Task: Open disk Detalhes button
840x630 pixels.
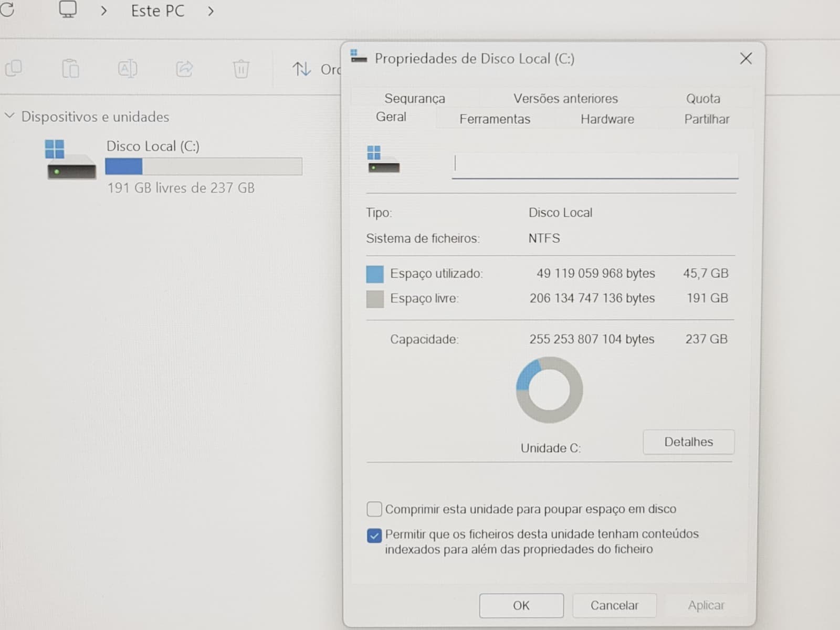Action: click(688, 442)
